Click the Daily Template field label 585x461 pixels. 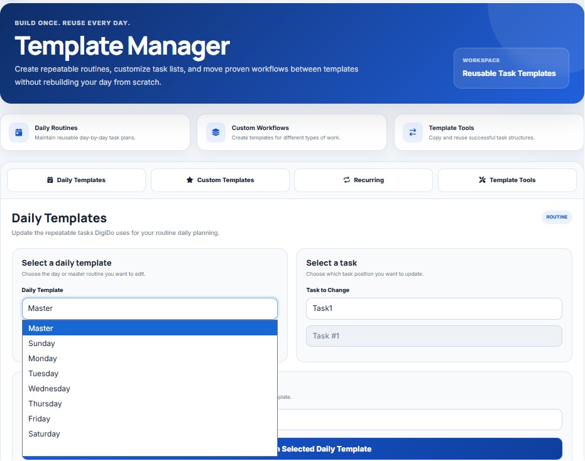pyautogui.click(x=42, y=290)
